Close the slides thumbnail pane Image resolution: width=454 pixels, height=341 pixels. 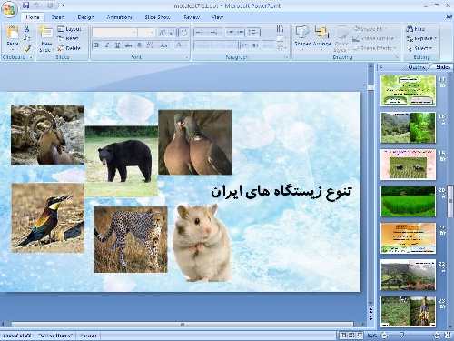[381, 67]
